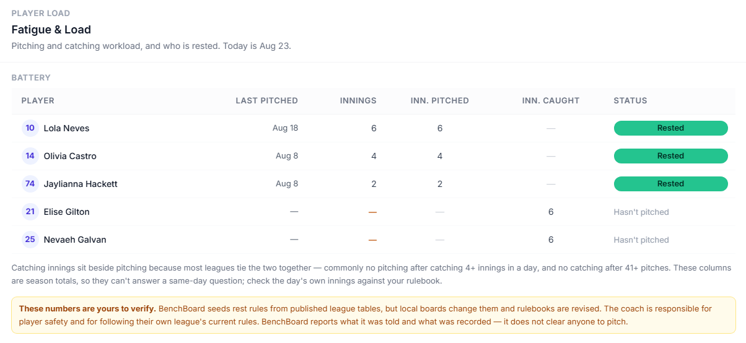Viewport: 746px width, 343px height.
Task: Click the yellow verification warning banner
Action: click(373, 315)
